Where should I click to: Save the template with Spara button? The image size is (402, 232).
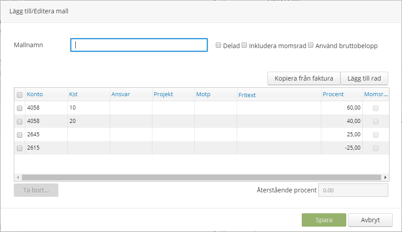tap(324, 220)
